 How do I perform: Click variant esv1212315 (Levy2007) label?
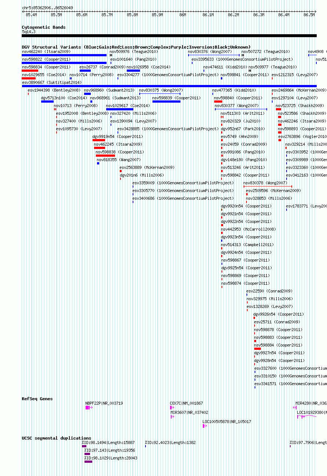(x=295, y=75)
